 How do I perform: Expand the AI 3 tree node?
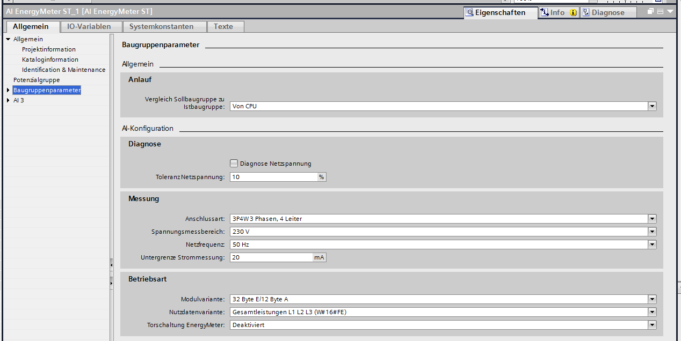(8, 100)
